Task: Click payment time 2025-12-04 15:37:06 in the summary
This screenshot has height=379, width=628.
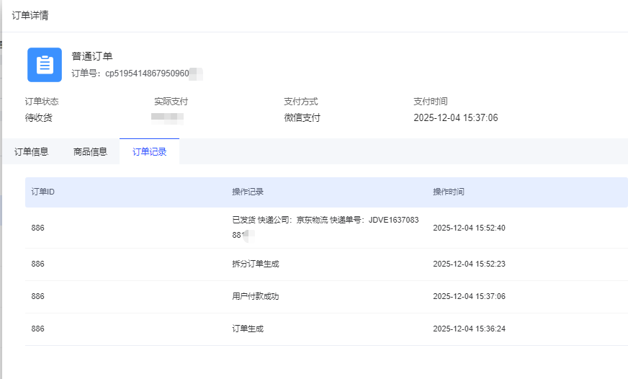Action: [x=455, y=117]
